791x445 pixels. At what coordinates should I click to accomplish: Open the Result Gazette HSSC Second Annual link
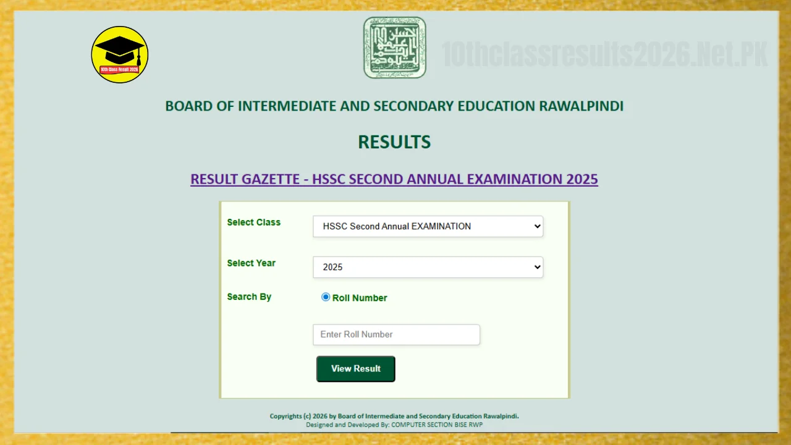tap(394, 179)
